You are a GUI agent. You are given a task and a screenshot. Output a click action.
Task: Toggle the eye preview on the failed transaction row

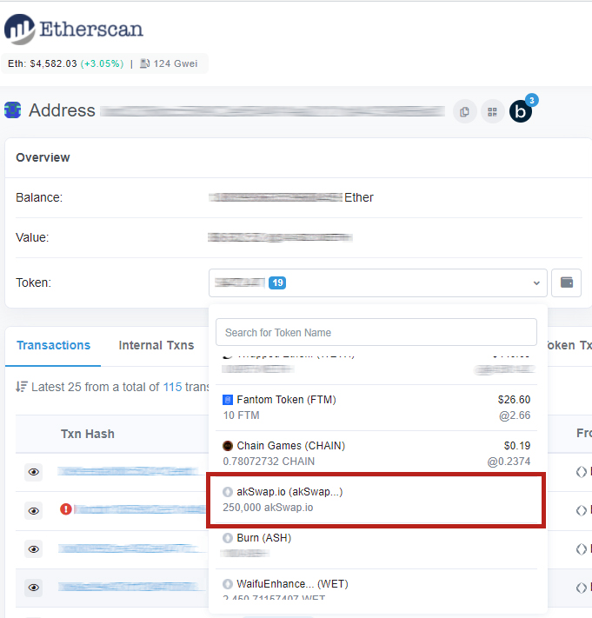click(34, 511)
